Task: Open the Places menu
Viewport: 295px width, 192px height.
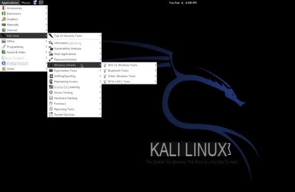Action: point(26,2)
